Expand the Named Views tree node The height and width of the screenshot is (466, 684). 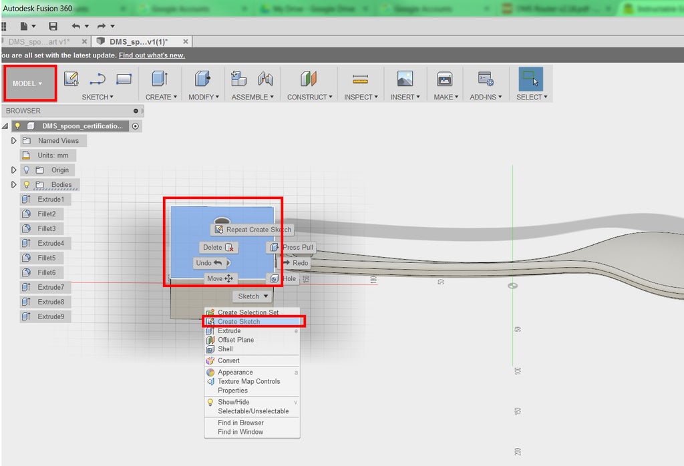[13, 141]
